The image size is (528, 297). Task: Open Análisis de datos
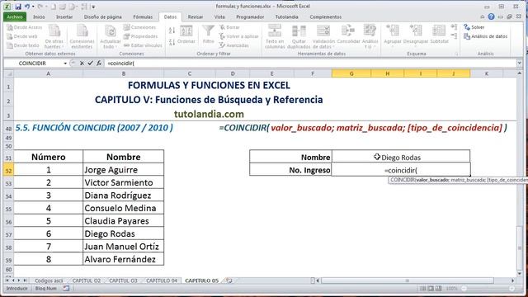pyautogui.click(x=486, y=36)
